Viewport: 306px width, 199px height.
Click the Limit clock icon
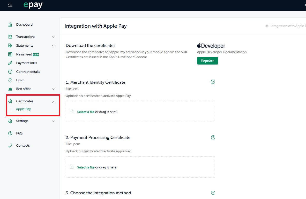(x=10, y=80)
